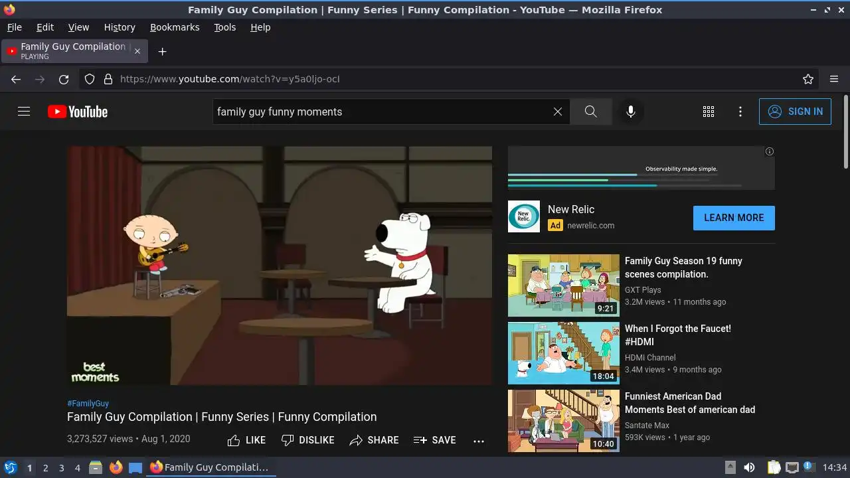Open Firefox application menu
The image size is (850, 478).
click(x=834, y=79)
